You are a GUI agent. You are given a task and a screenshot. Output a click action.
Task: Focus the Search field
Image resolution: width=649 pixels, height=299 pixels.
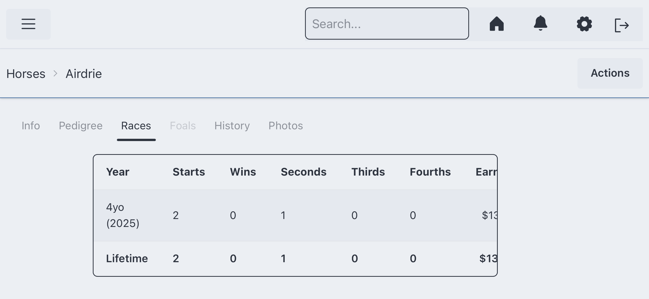387,24
